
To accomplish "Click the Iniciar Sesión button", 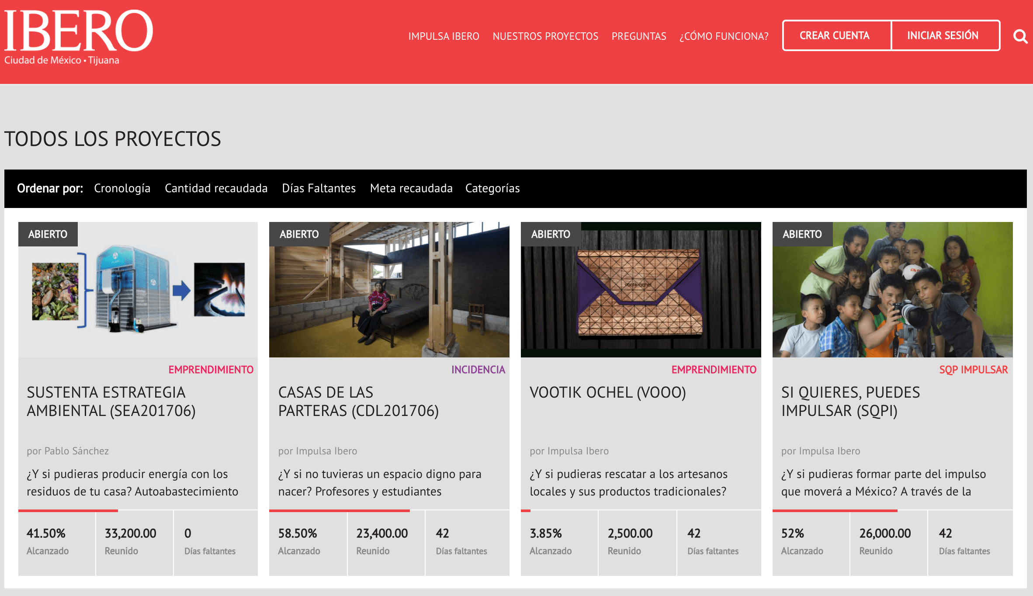I will [x=943, y=36].
